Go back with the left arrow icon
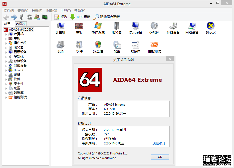Image resolution: width=234 pixels, height=168 pixels. 6,17
